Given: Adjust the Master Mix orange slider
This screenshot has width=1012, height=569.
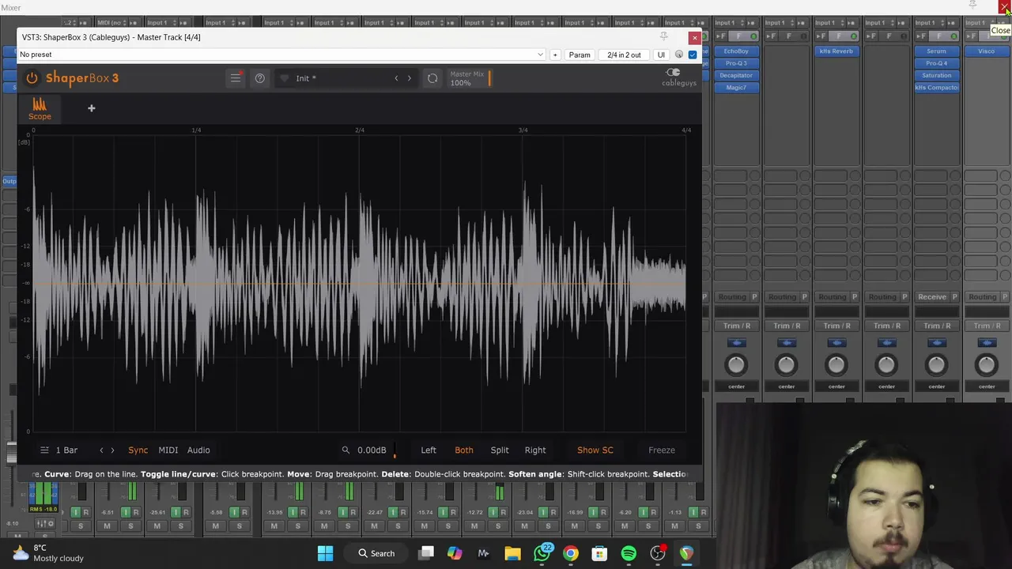Looking at the screenshot, I should [489, 78].
